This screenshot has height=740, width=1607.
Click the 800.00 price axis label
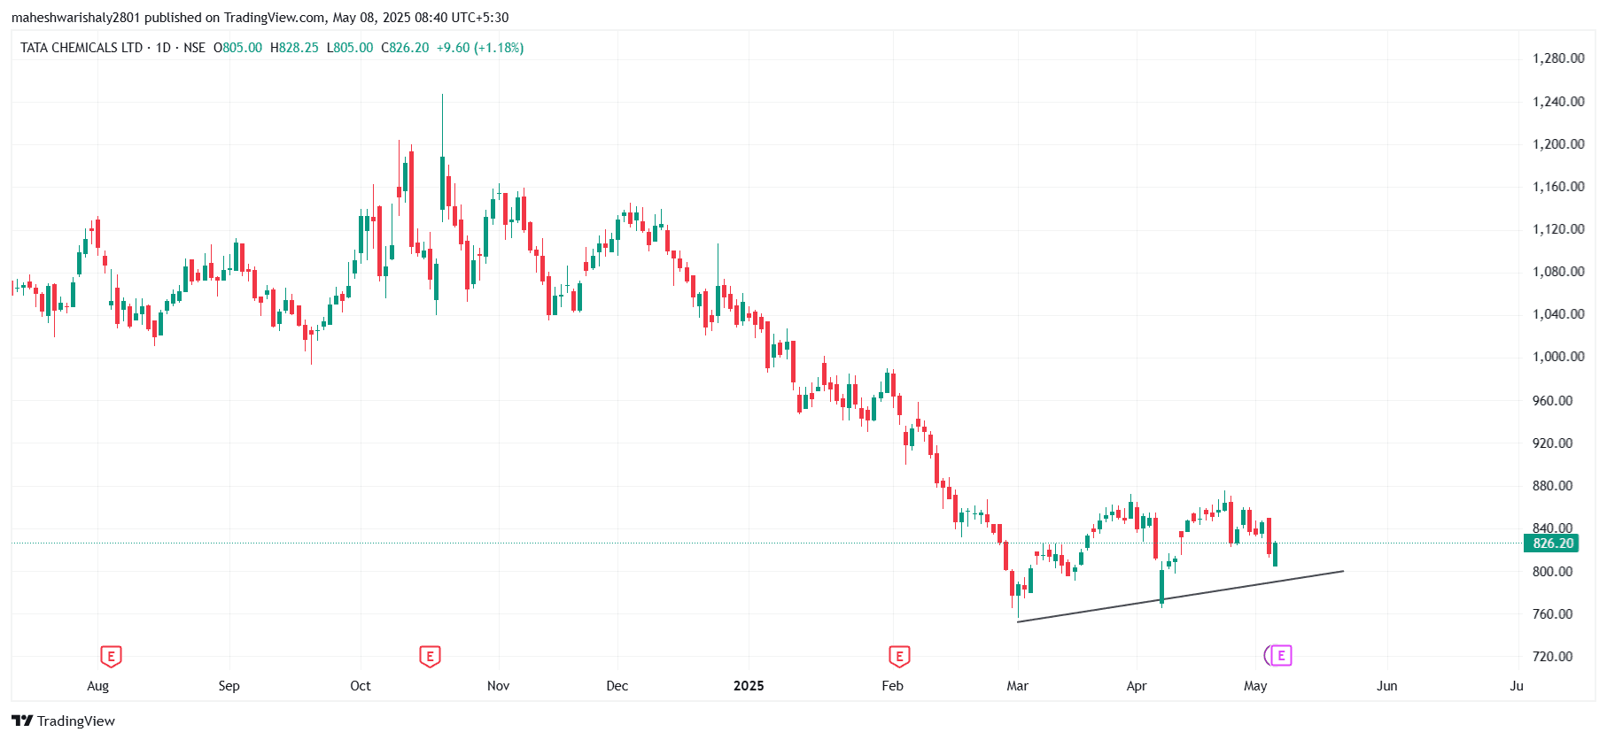1553,572
